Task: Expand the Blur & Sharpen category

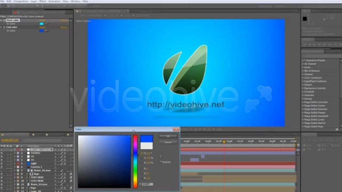Action: pyautogui.click(x=303, y=71)
